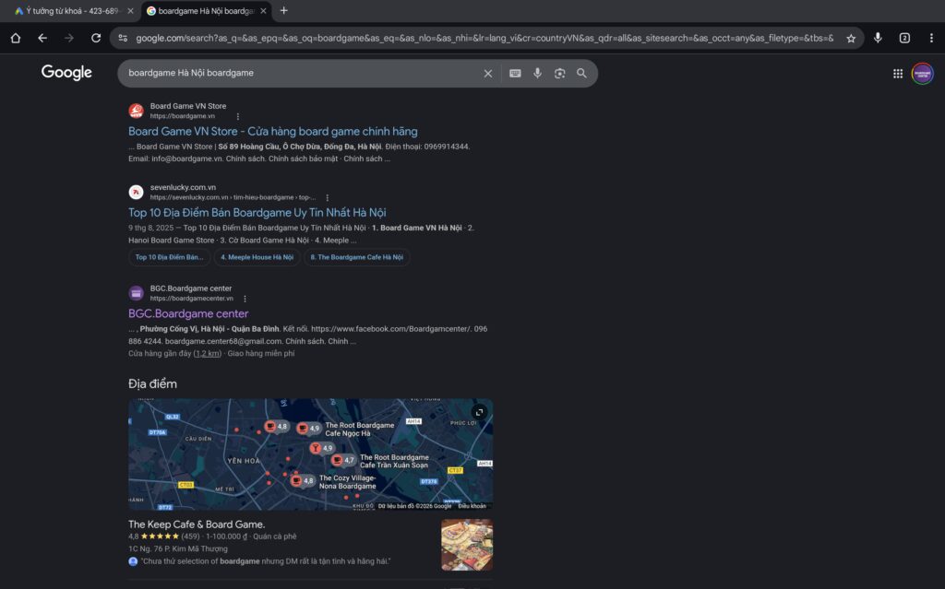
Task: Open Board Game VN Store result link
Action: [x=272, y=132]
